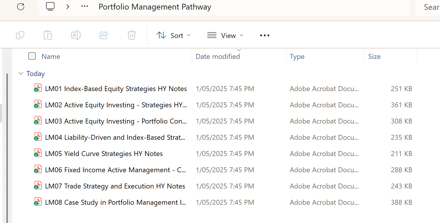Click the Paste toolbar icon
This screenshot has height=223, width=440.
coord(48,35)
